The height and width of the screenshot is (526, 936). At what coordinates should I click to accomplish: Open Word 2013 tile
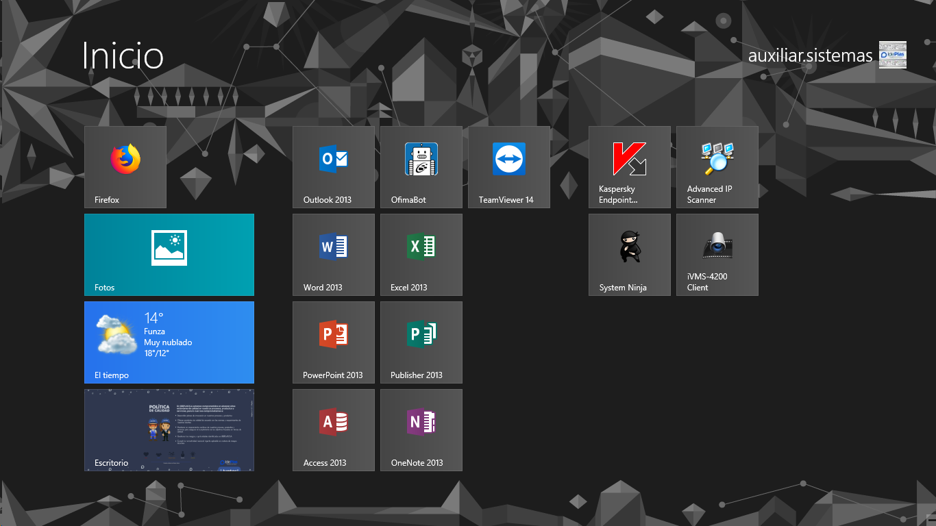[x=334, y=255]
